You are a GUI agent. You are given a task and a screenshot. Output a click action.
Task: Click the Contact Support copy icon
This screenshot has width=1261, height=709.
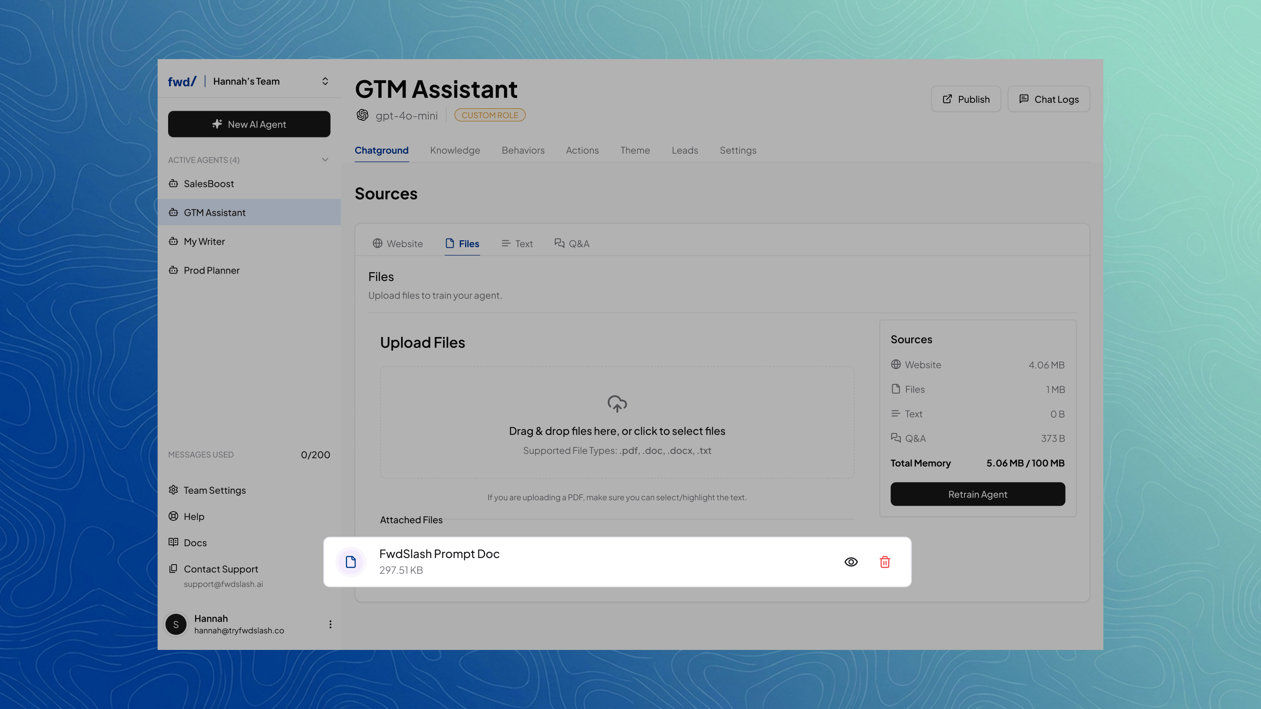[173, 569]
